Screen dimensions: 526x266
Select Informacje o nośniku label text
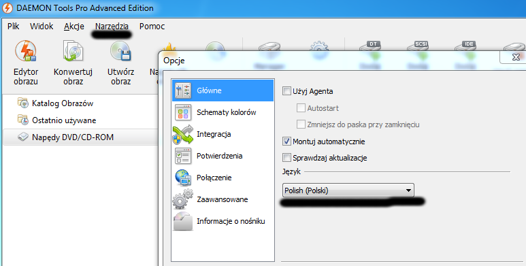231,221
